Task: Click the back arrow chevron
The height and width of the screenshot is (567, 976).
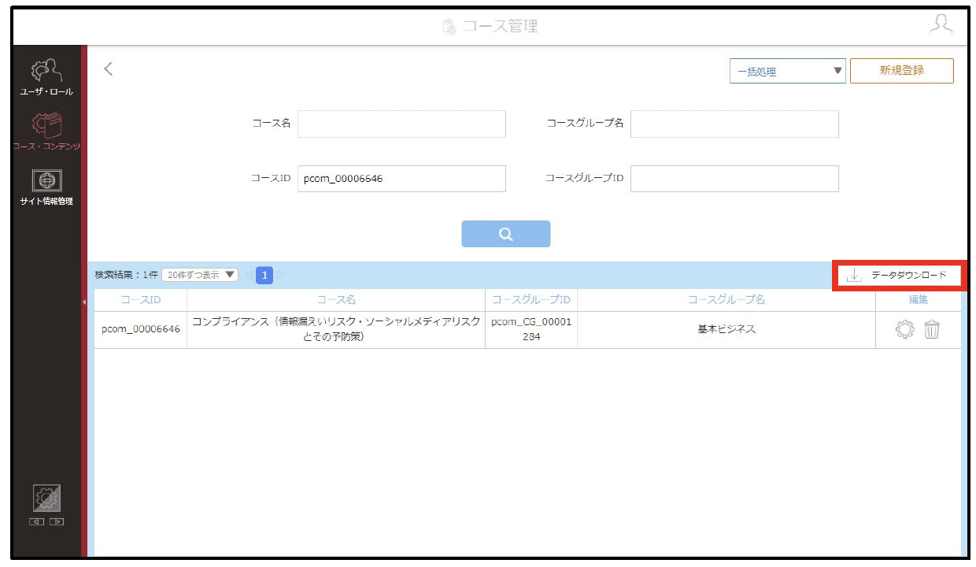Action: click(109, 69)
